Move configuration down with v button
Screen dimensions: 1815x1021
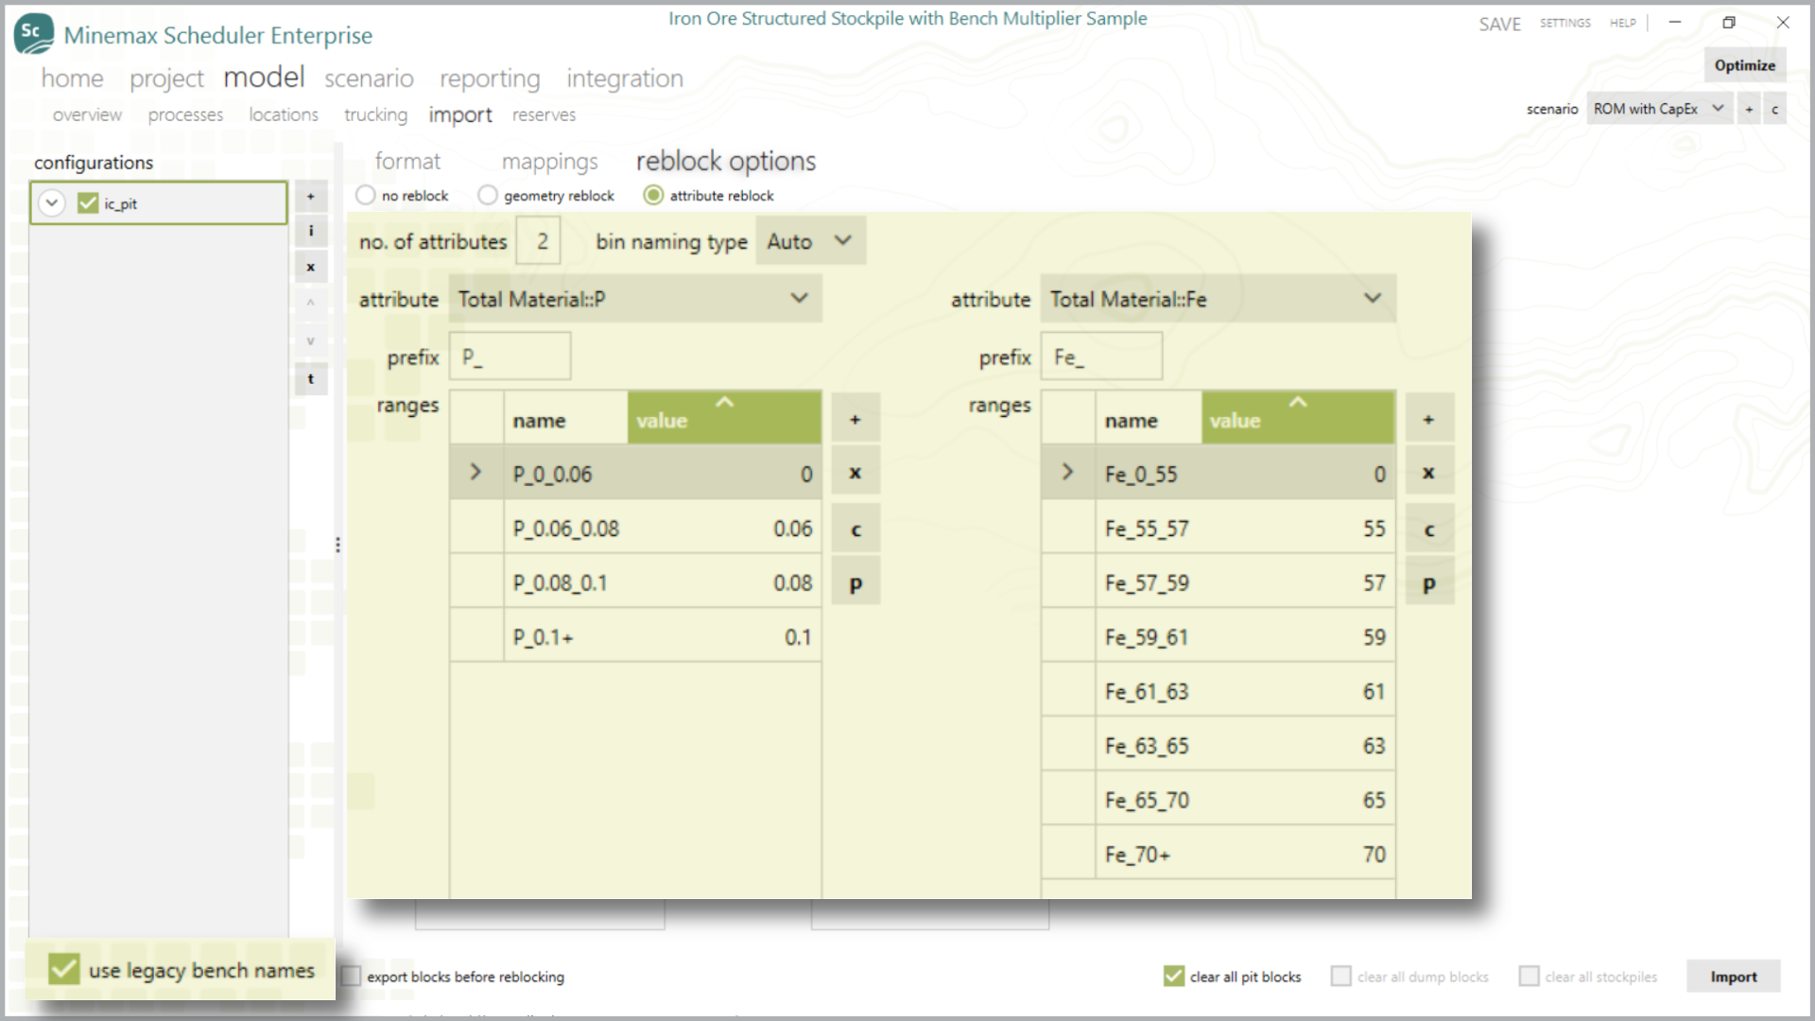[x=311, y=341]
